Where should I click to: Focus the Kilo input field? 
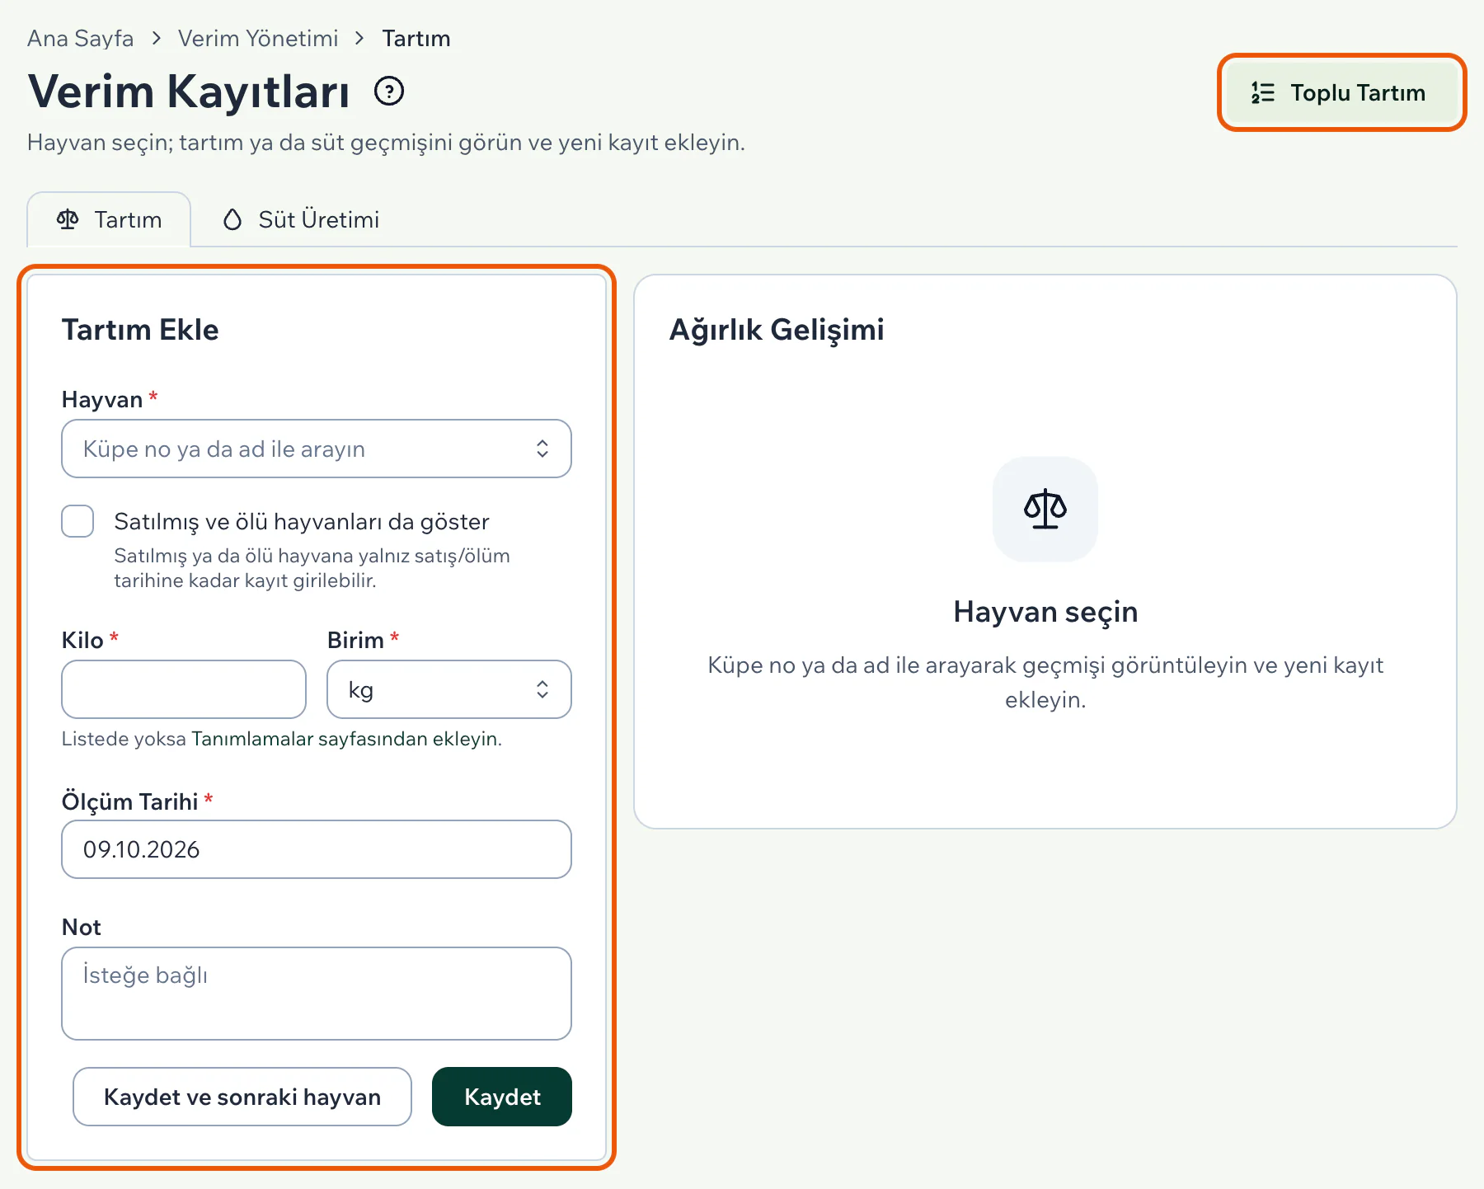[x=184, y=689]
